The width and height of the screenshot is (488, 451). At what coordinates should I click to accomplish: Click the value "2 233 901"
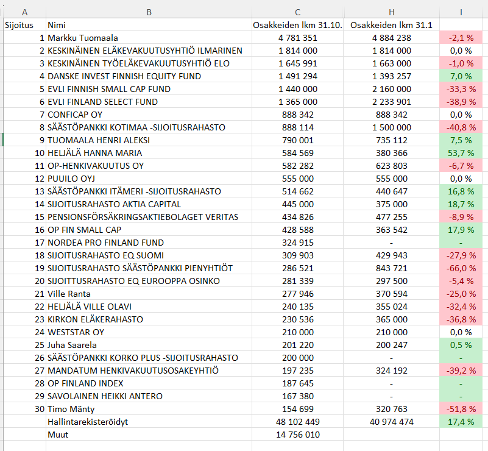(392, 101)
